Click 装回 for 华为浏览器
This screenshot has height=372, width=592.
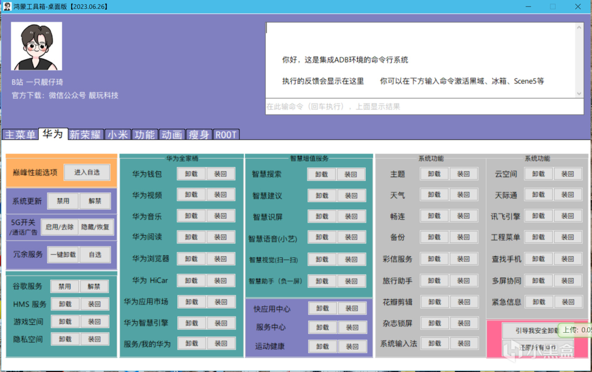[x=221, y=259]
